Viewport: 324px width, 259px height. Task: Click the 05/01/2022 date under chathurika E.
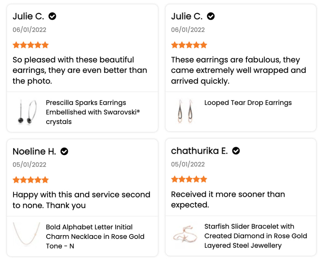[x=188, y=164]
